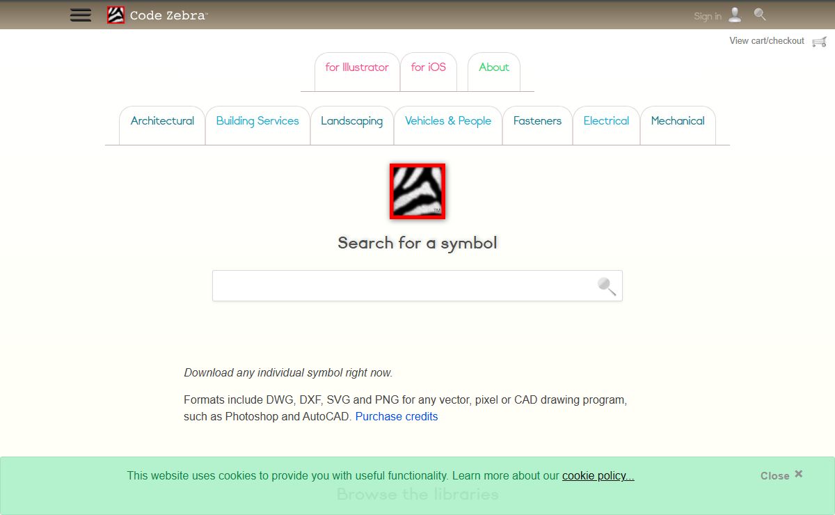Click 'Download any individual symbol right now.' text
This screenshot has width=835, height=515.
[288, 372]
